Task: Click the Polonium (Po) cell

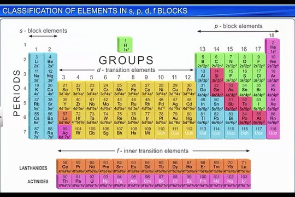Action: (245, 118)
